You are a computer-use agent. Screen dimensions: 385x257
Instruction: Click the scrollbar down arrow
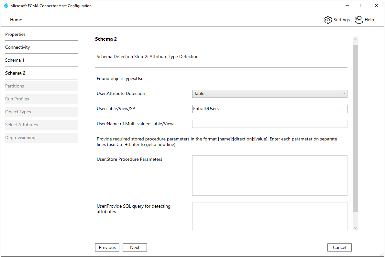tap(356, 228)
